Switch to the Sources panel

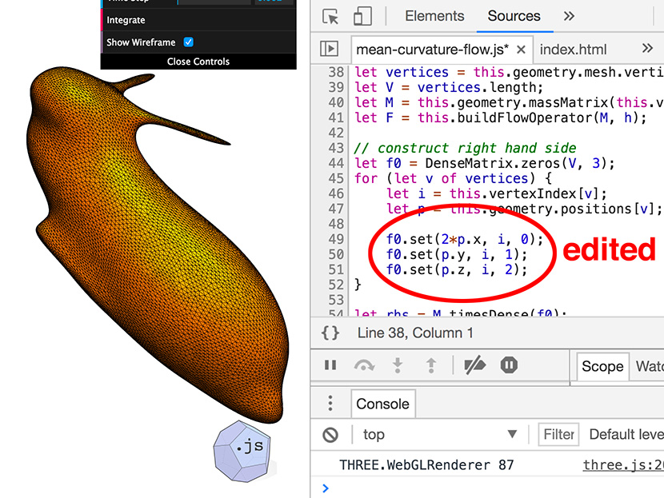514,16
